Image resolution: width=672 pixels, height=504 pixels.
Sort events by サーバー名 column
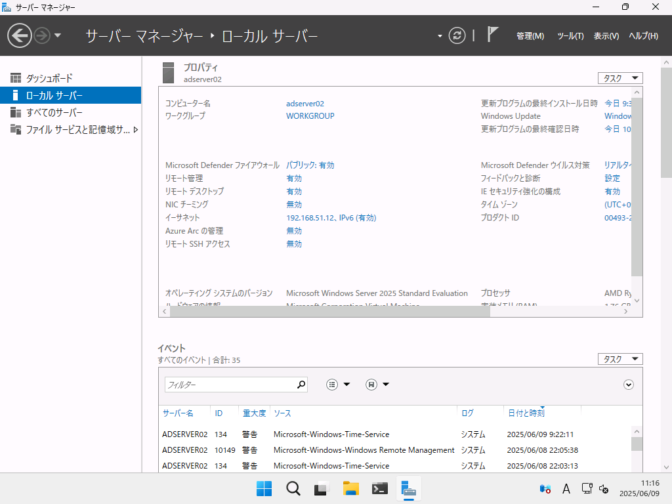(178, 413)
